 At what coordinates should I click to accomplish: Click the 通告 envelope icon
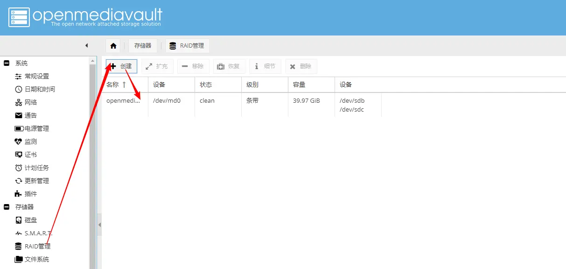click(x=19, y=115)
